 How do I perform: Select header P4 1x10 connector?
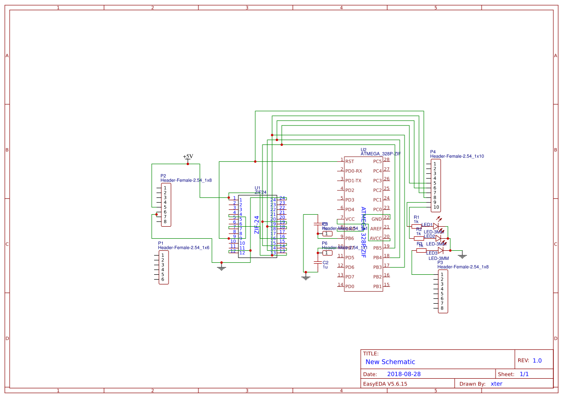[435, 186]
